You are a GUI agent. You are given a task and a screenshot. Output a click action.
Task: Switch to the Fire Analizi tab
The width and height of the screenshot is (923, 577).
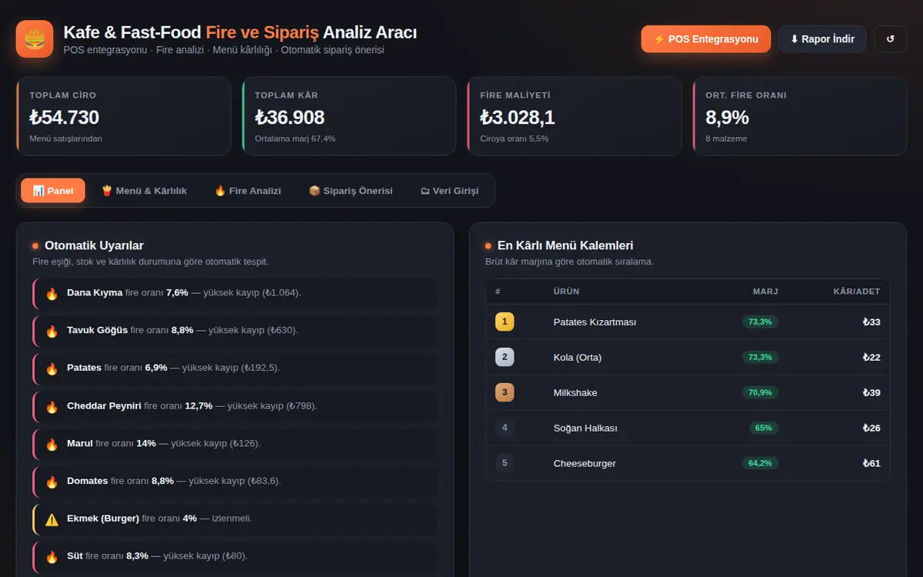tap(248, 191)
